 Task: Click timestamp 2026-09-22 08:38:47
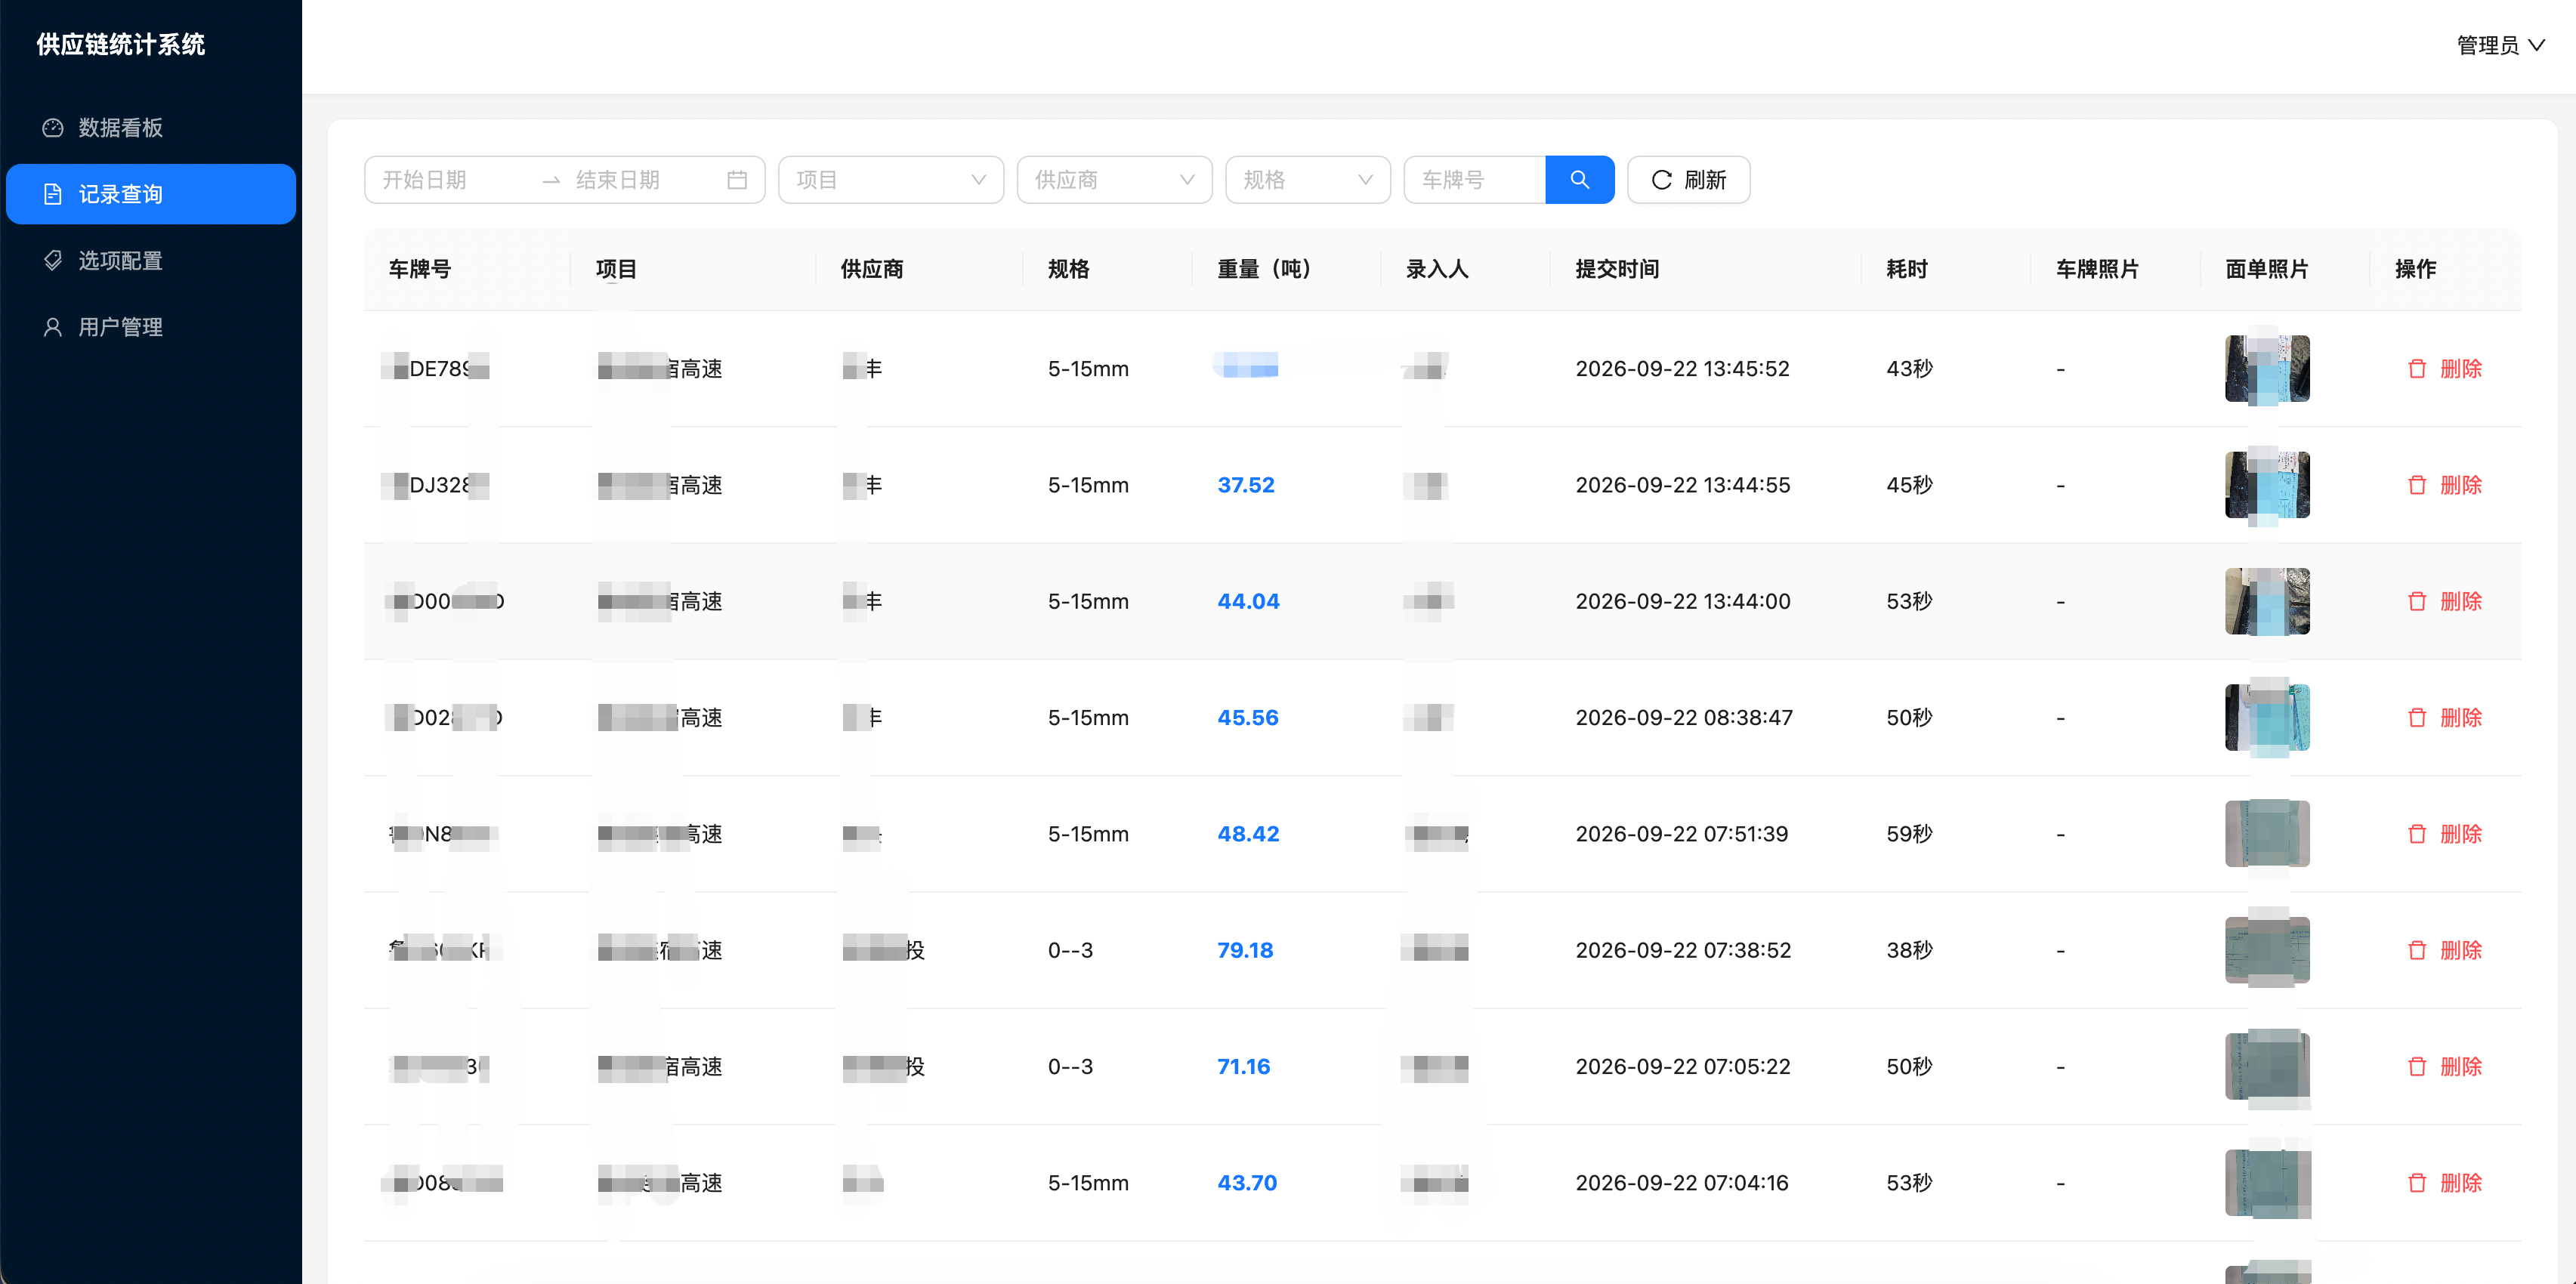point(1684,718)
